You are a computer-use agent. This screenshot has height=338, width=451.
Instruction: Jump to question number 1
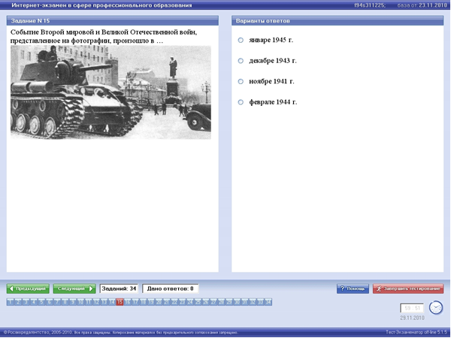[11, 302]
